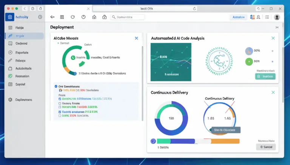290x165 pixels.
Task: Click the donut chart showing 180
Action: 171,118
